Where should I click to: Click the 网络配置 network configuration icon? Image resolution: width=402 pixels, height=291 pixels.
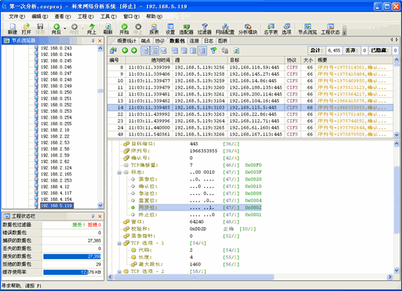225,28
